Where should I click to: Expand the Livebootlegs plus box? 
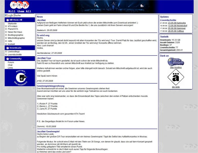click(6, 52)
